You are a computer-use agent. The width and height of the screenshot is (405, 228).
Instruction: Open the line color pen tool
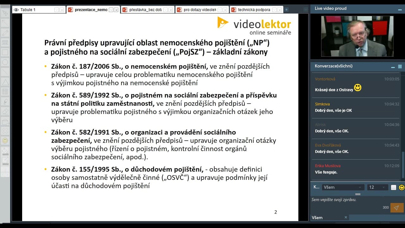click(x=5, y=161)
